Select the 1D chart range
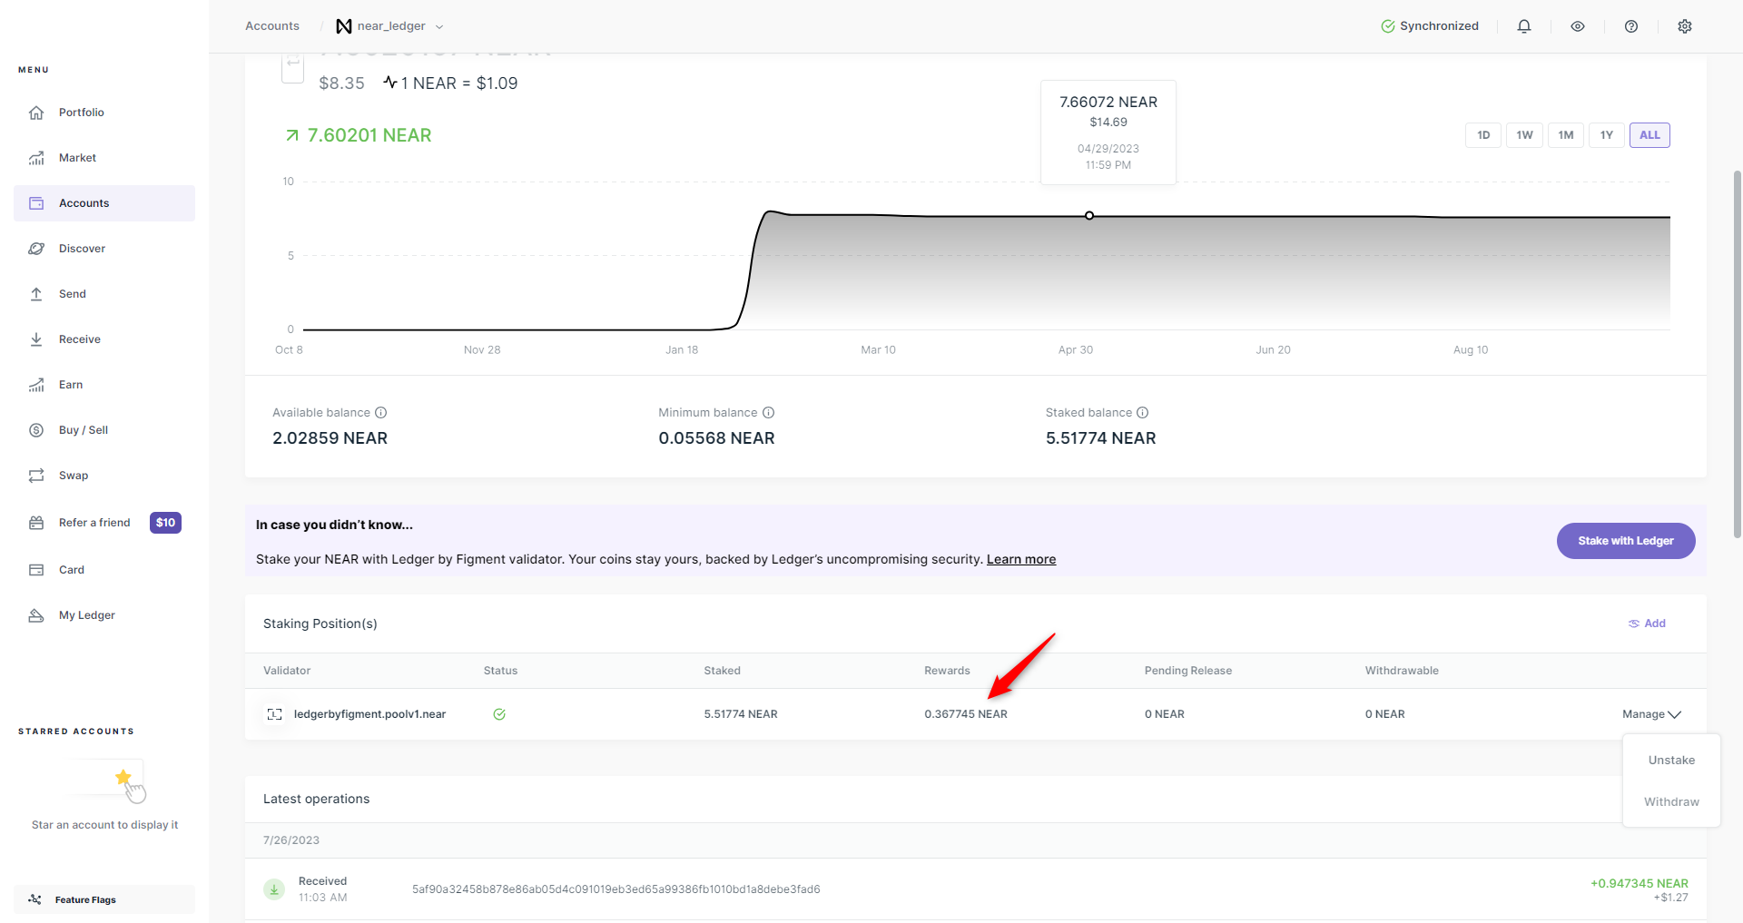The width and height of the screenshot is (1743, 923). pyautogui.click(x=1483, y=135)
